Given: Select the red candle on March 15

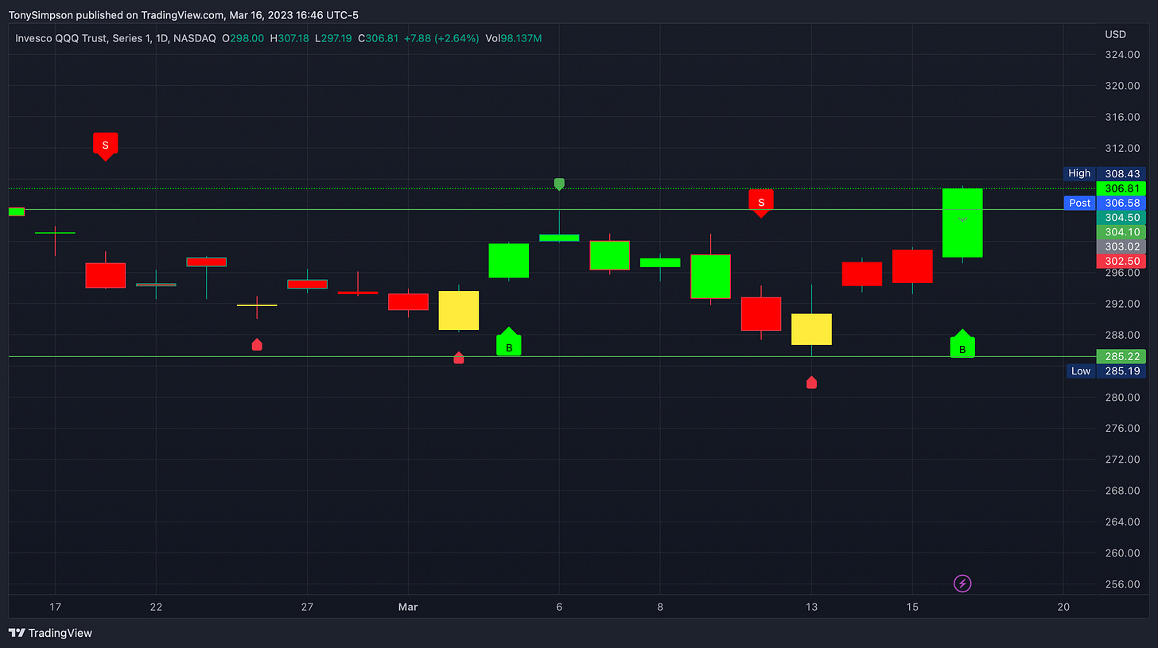Looking at the screenshot, I should pyautogui.click(x=912, y=266).
